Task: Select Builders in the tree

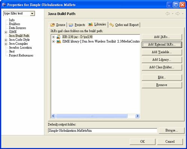Action: click(x=15, y=24)
